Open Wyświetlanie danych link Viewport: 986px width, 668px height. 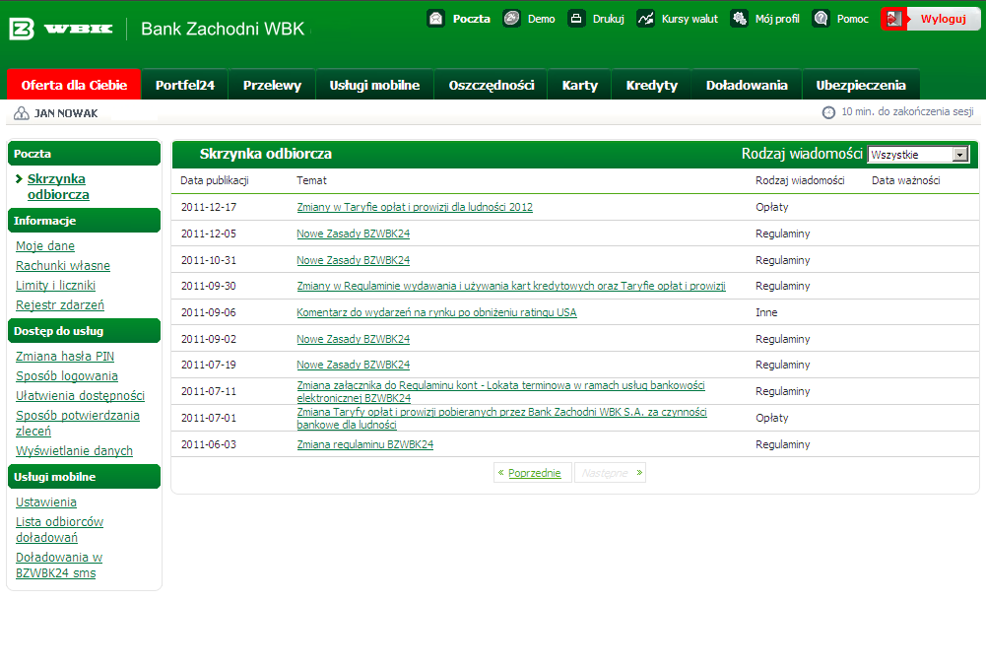coord(74,451)
